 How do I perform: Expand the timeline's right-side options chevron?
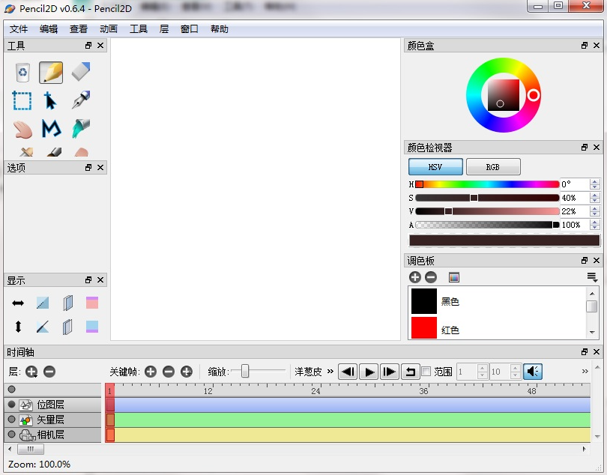click(x=584, y=370)
